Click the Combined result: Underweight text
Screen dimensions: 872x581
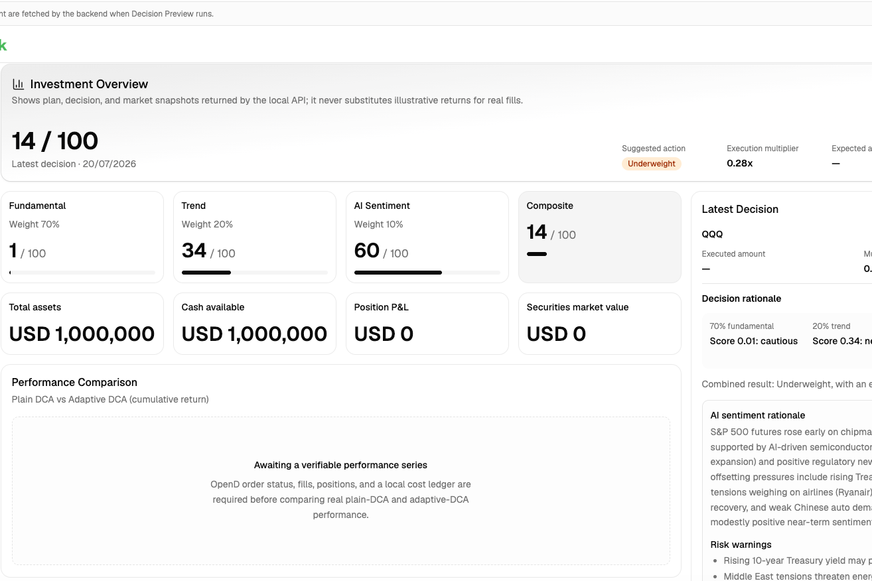[x=786, y=384]
